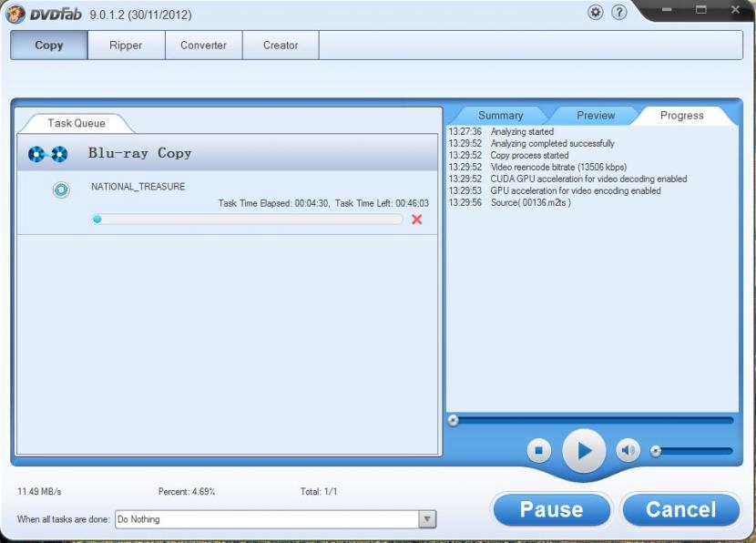Screen dimensions: 756x543
Task: Switch to the Converter tab
Action: pos(203,46)
